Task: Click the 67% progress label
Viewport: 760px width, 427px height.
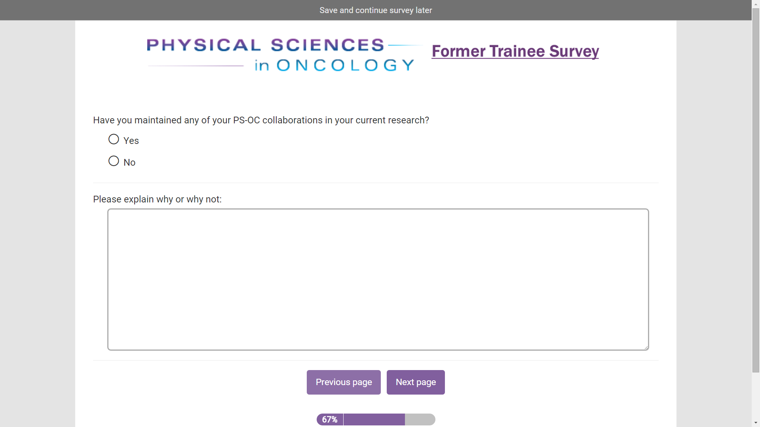Action: click(x=330, y=419)
